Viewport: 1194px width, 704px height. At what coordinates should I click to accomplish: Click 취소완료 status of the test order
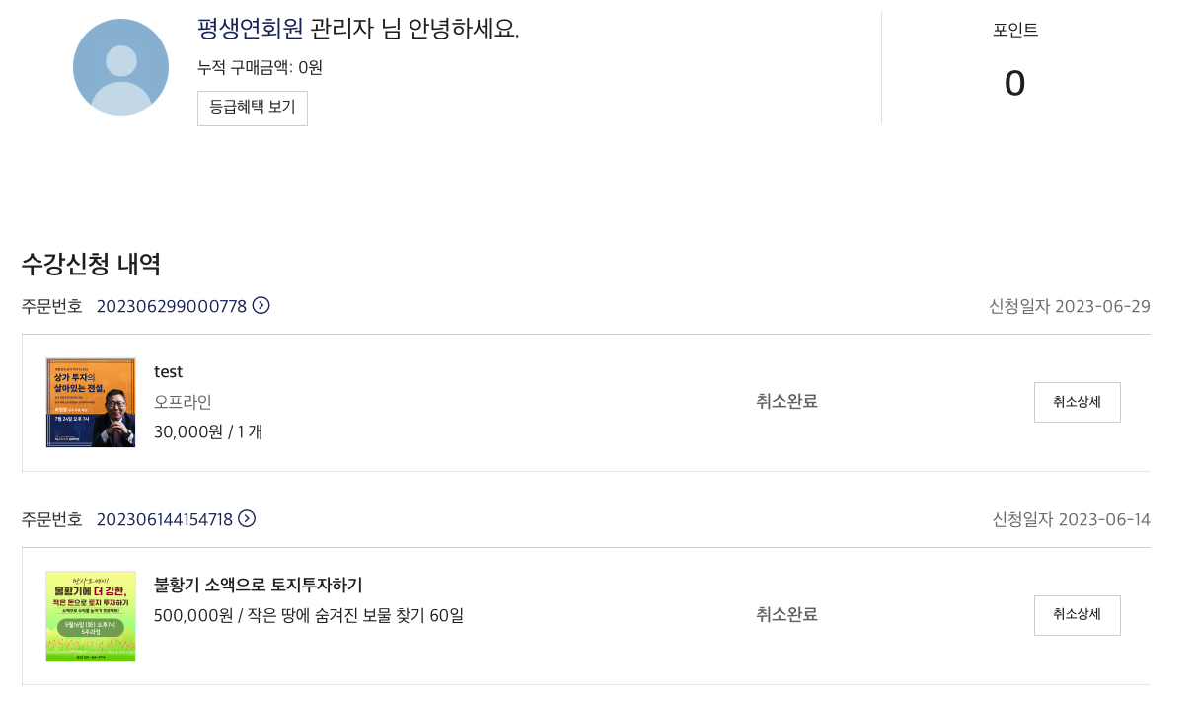[x=786, y=402]
